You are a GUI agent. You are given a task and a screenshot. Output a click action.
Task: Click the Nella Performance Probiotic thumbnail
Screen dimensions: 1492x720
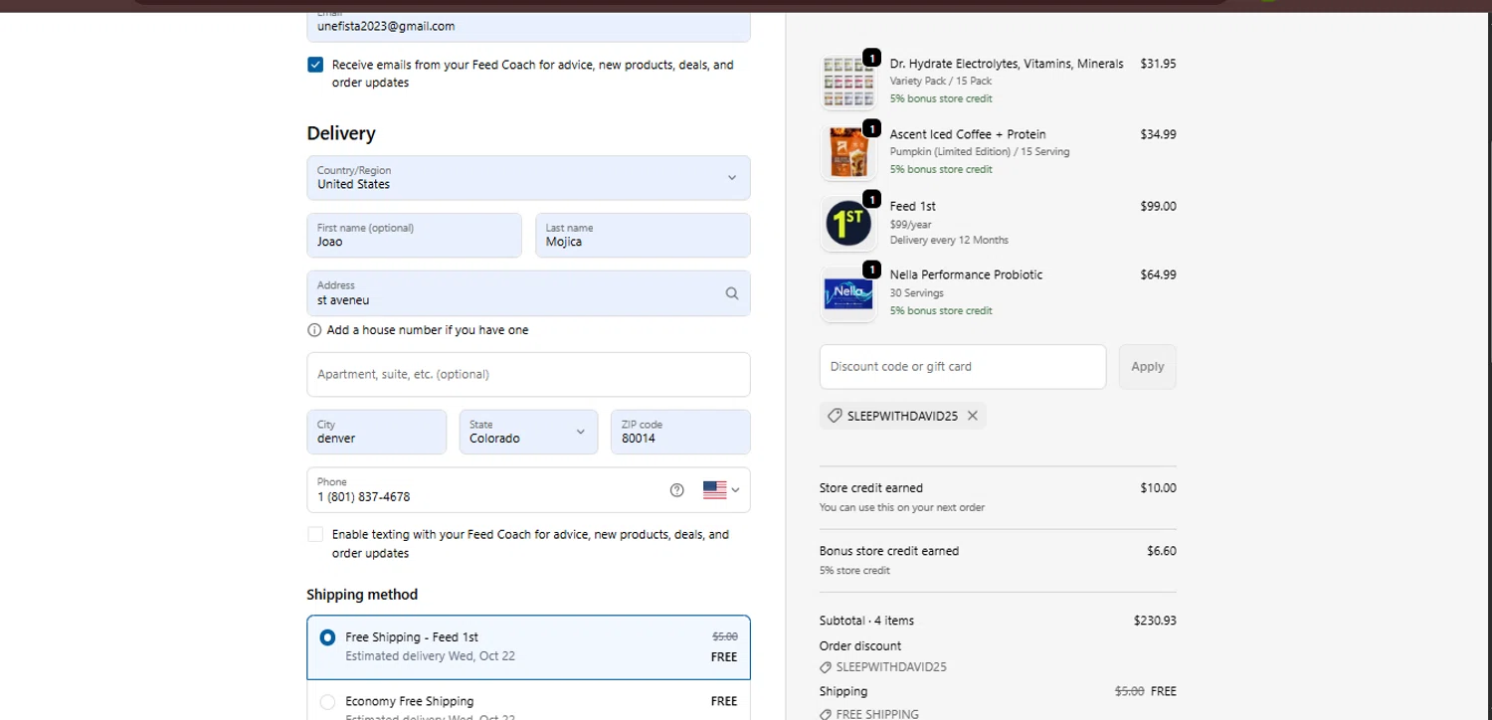(848, 294)
